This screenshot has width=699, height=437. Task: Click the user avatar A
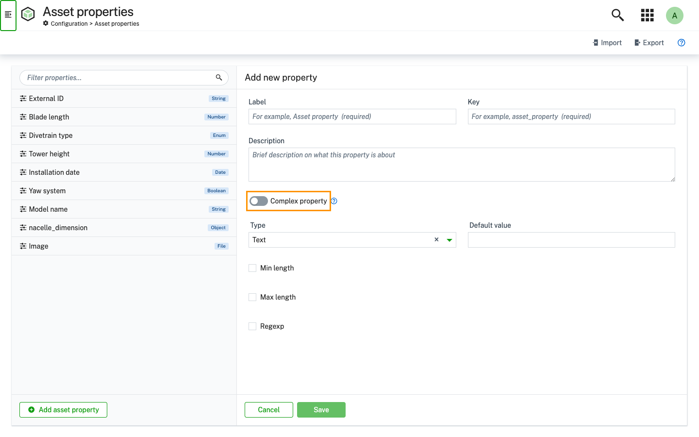pos(675,15)
